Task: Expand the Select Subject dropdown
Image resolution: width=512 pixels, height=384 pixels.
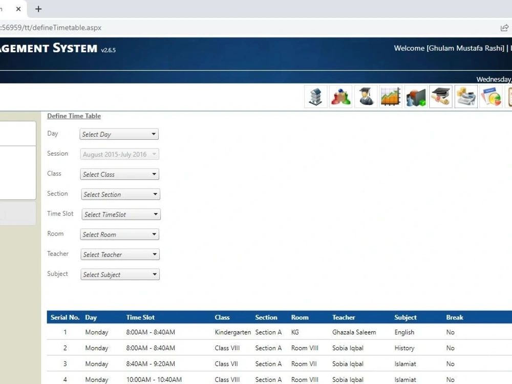Action: 120,274
